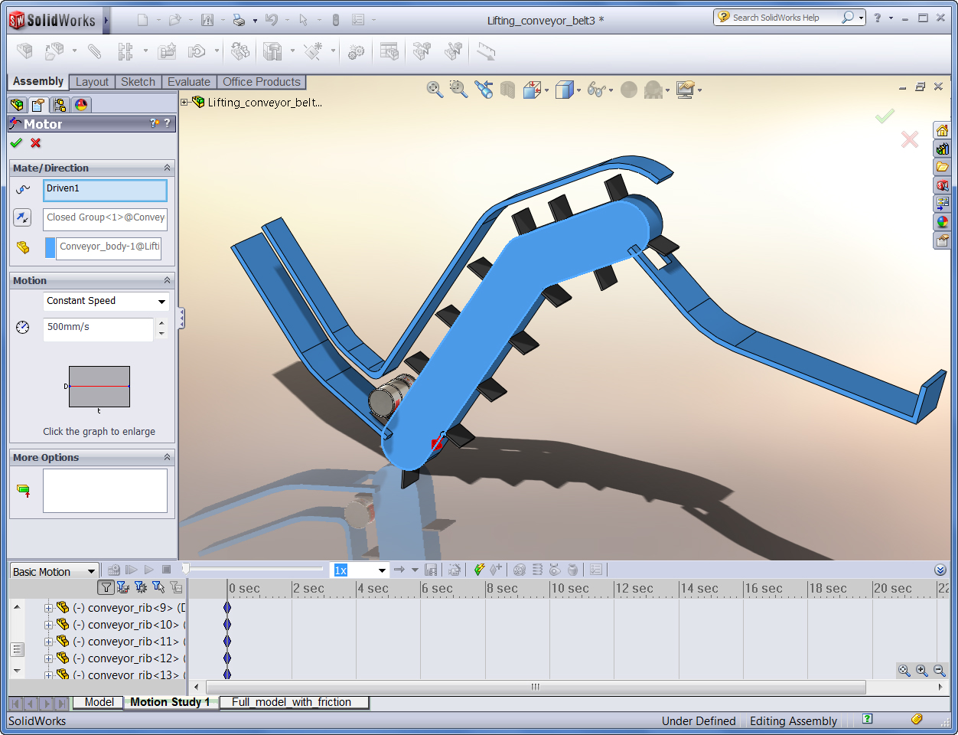Viewport: 958px width, 735px height.
Task: Collapse the Mate/Direction section
Action: [x=167, y=168]
